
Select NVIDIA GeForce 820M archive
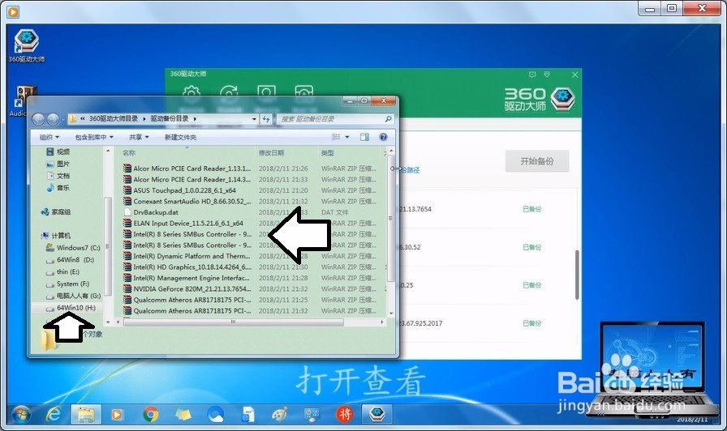click(187, 289)
